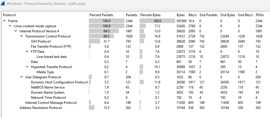Select Internet Control Message Protocol row
The width and height of the screenshot is (270, 118).
coord(51,103)
